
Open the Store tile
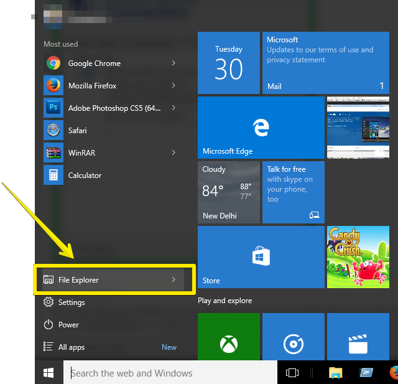coord(261,257)
